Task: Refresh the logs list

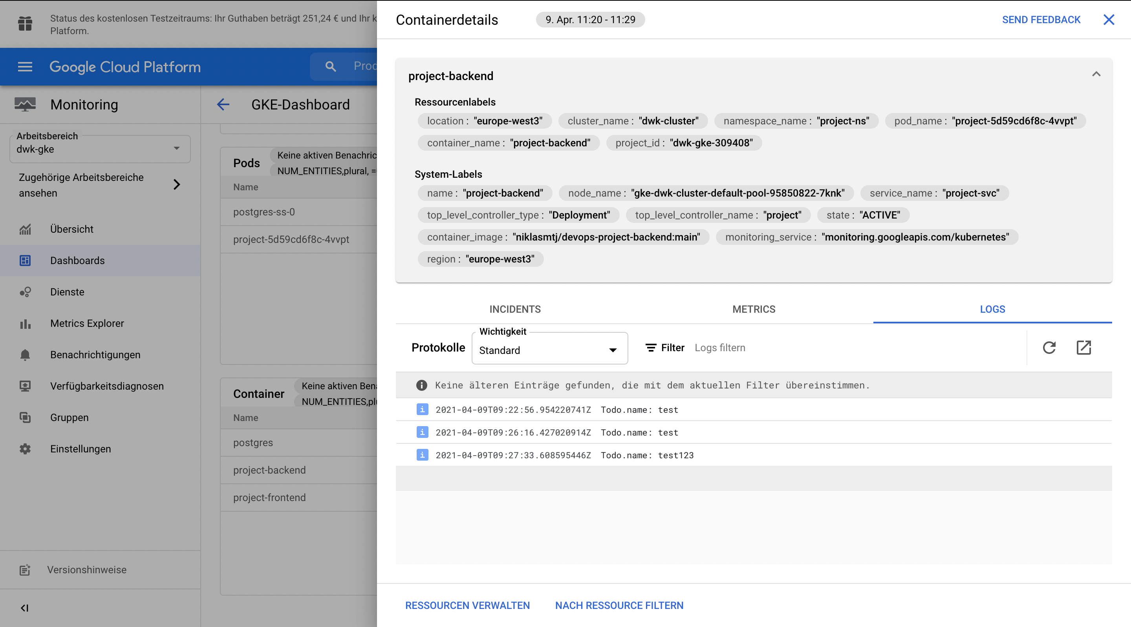Action: pyautogui.click(x=1049, y=348)
